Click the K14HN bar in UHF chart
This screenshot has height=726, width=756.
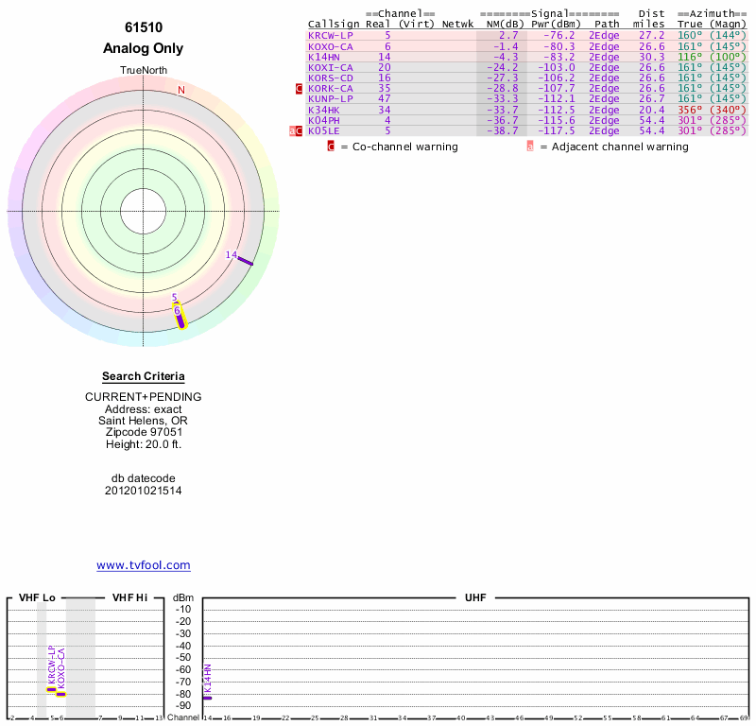tap(207, 698)
